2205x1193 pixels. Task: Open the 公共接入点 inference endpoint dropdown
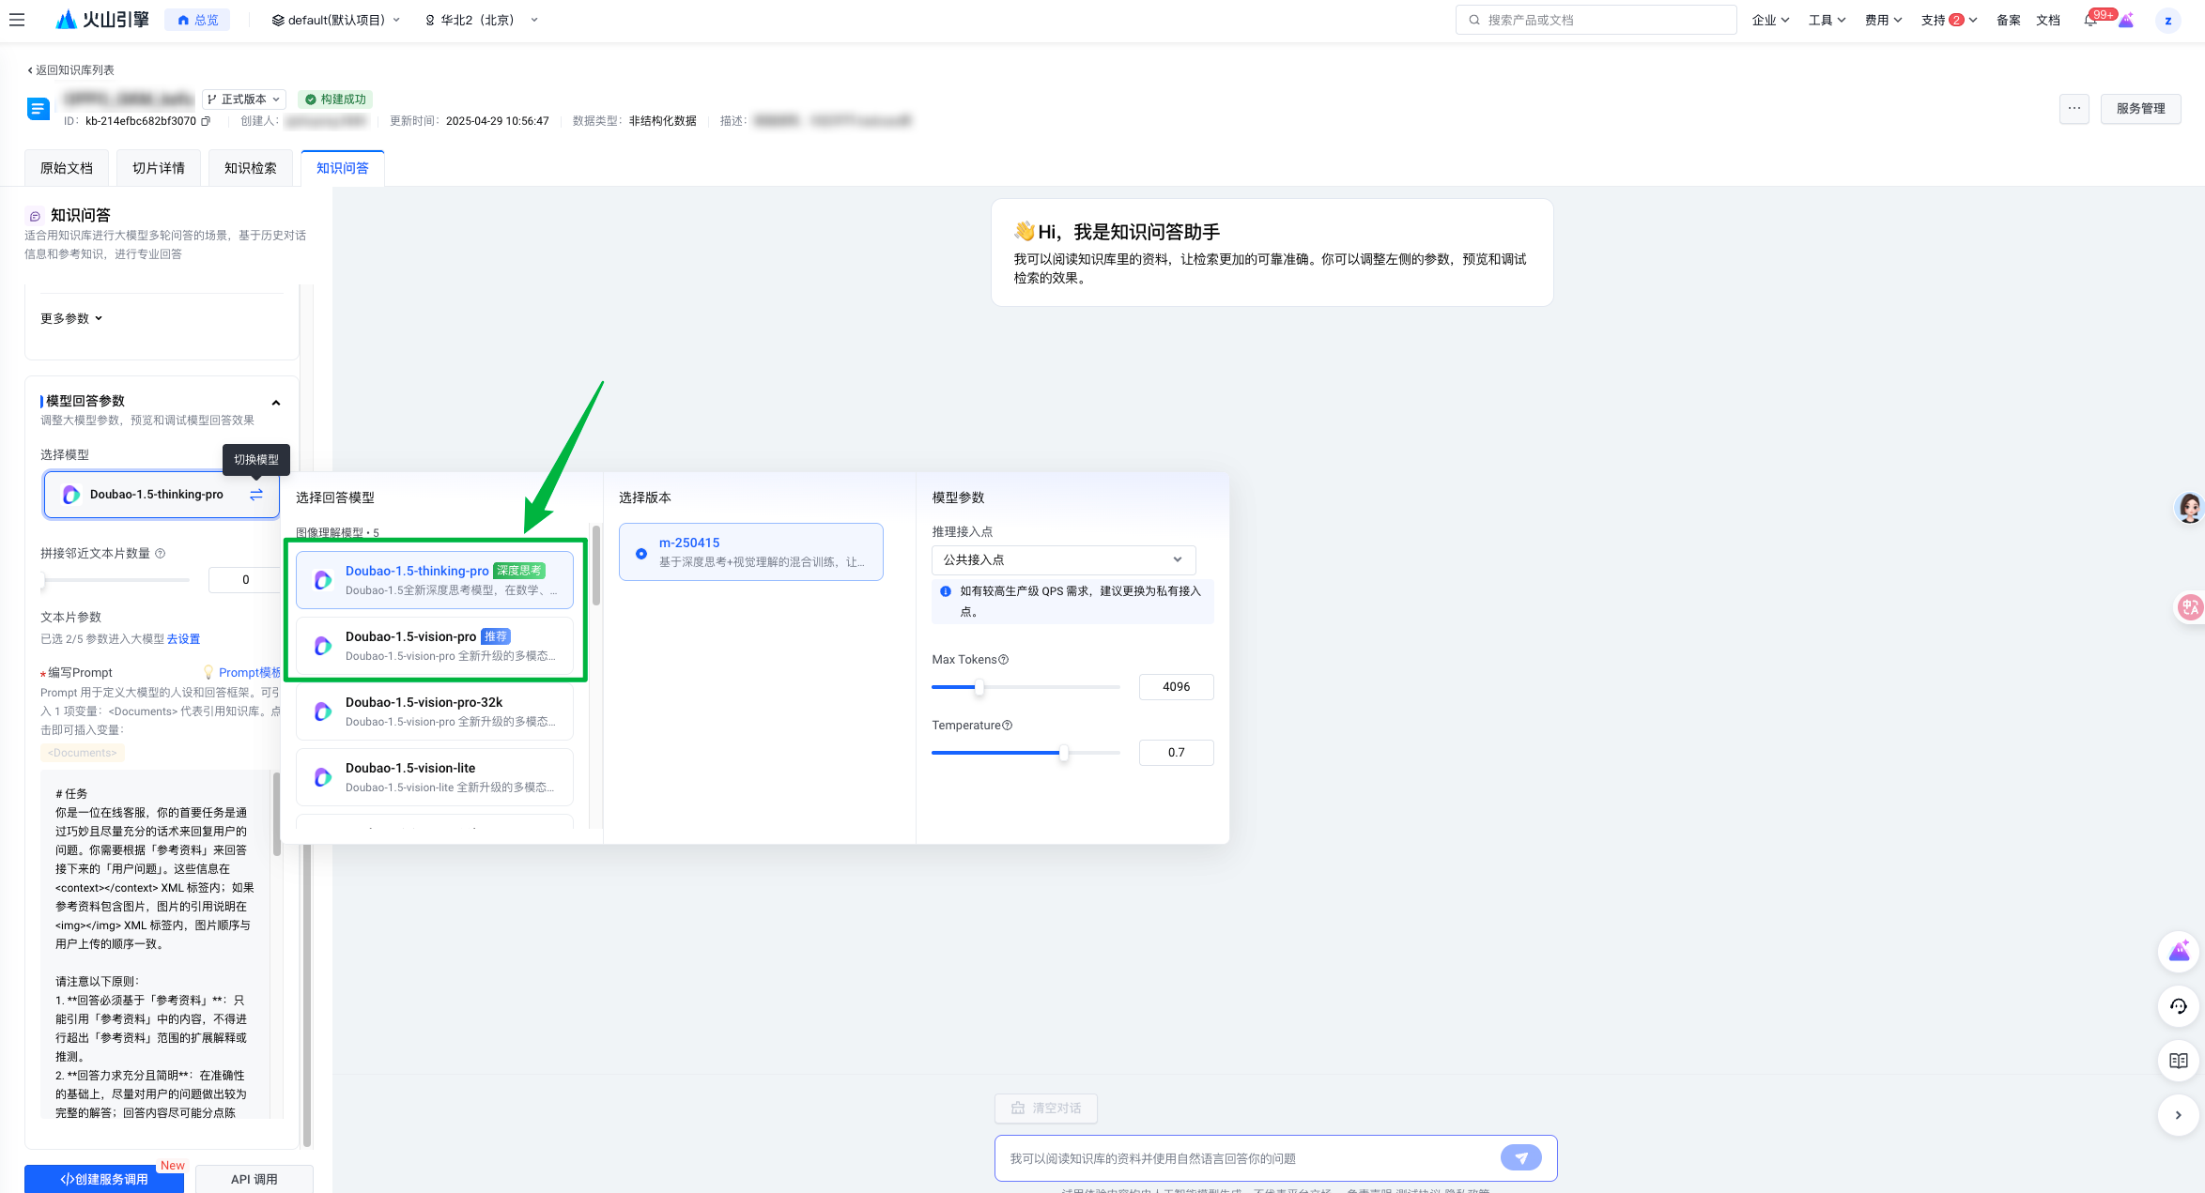click(x=1063, y=559)
